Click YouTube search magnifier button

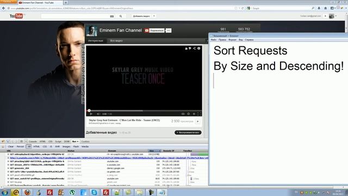click(121, 16)
